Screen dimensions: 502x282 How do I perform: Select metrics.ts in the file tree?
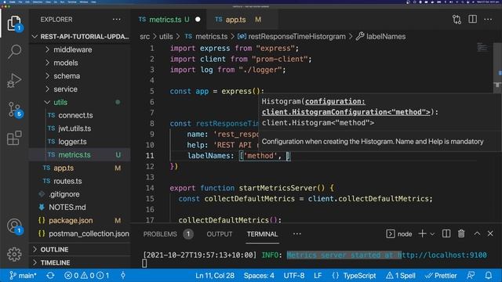75,155
